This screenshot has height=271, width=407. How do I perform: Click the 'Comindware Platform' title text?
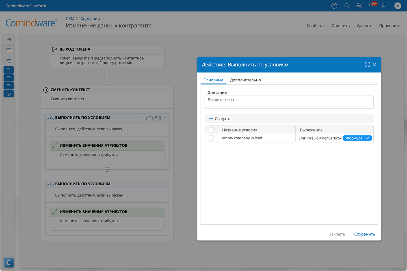click(26, 6)
